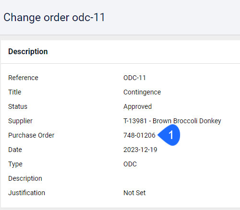Click the blue numbered marker 1
This screenshot has height=210, width=240.
169,135
